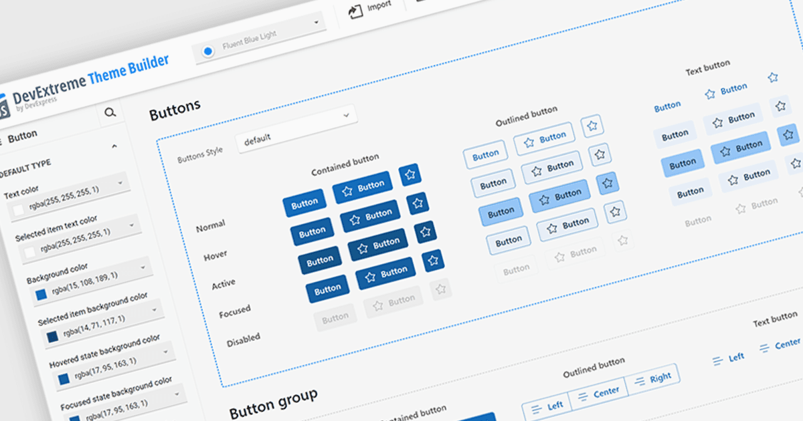Screen dimensions: 803x421
Task: Click white Selected item text color swatch
Action: 30,251
